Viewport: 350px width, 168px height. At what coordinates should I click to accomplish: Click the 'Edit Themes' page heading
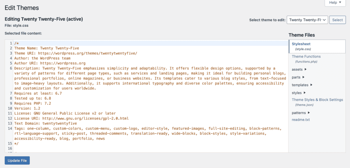[x=22, y=8]
